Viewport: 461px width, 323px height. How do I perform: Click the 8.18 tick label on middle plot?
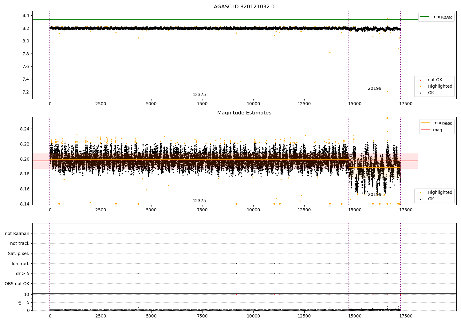(x=25, y=174)
